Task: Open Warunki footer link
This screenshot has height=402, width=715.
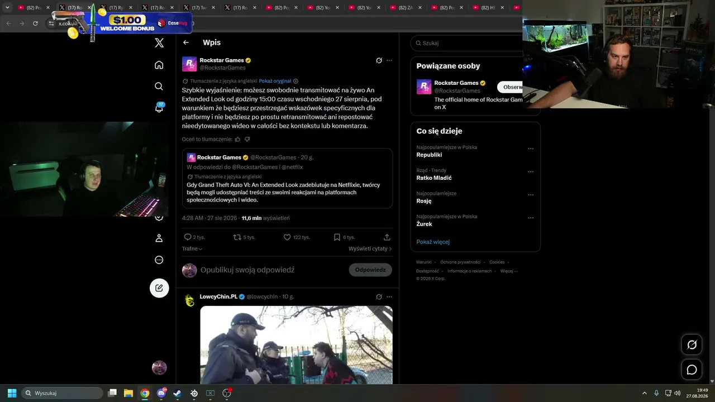Action: tap(424, 262)
